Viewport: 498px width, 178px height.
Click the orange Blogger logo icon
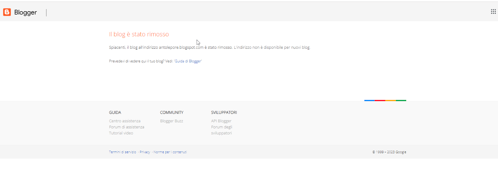click(x=7, y=12)
